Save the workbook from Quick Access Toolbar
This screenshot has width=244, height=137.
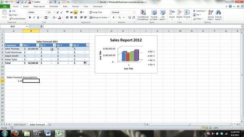(18, 2)
